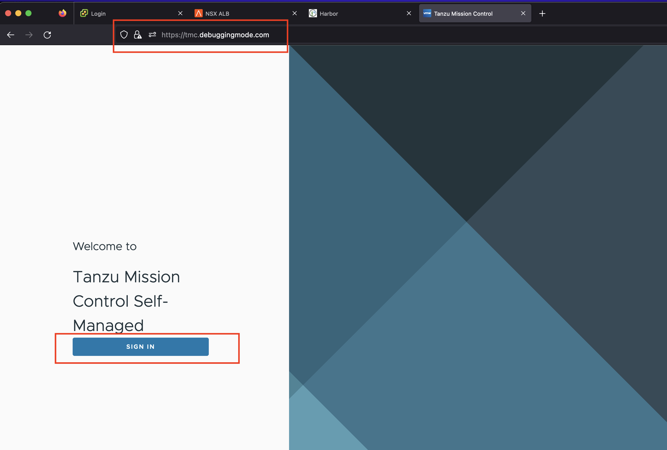
Task: Go back using the back arrow
Action: click(x=11, y=35)
